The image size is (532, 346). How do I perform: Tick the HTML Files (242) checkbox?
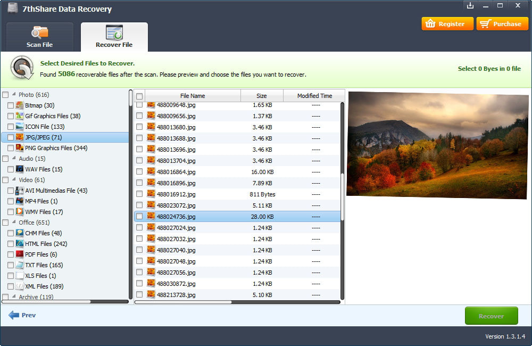point(11,244)
